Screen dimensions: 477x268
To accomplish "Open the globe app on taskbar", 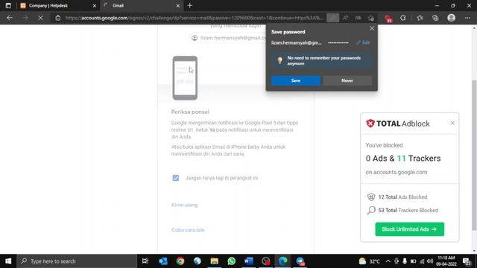I will pos(197,261).
